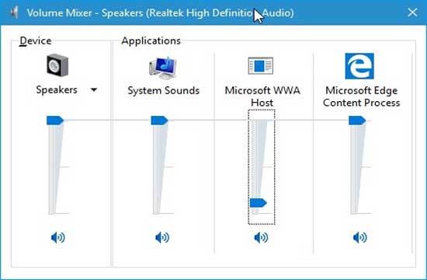Click the Microsoft Edge Content Process slider handle

tap(357, 121)
